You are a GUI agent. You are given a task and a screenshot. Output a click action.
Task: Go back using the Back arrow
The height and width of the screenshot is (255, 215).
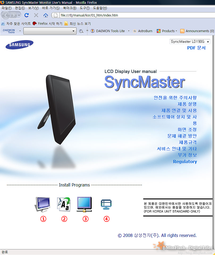(x=6, y=15)
